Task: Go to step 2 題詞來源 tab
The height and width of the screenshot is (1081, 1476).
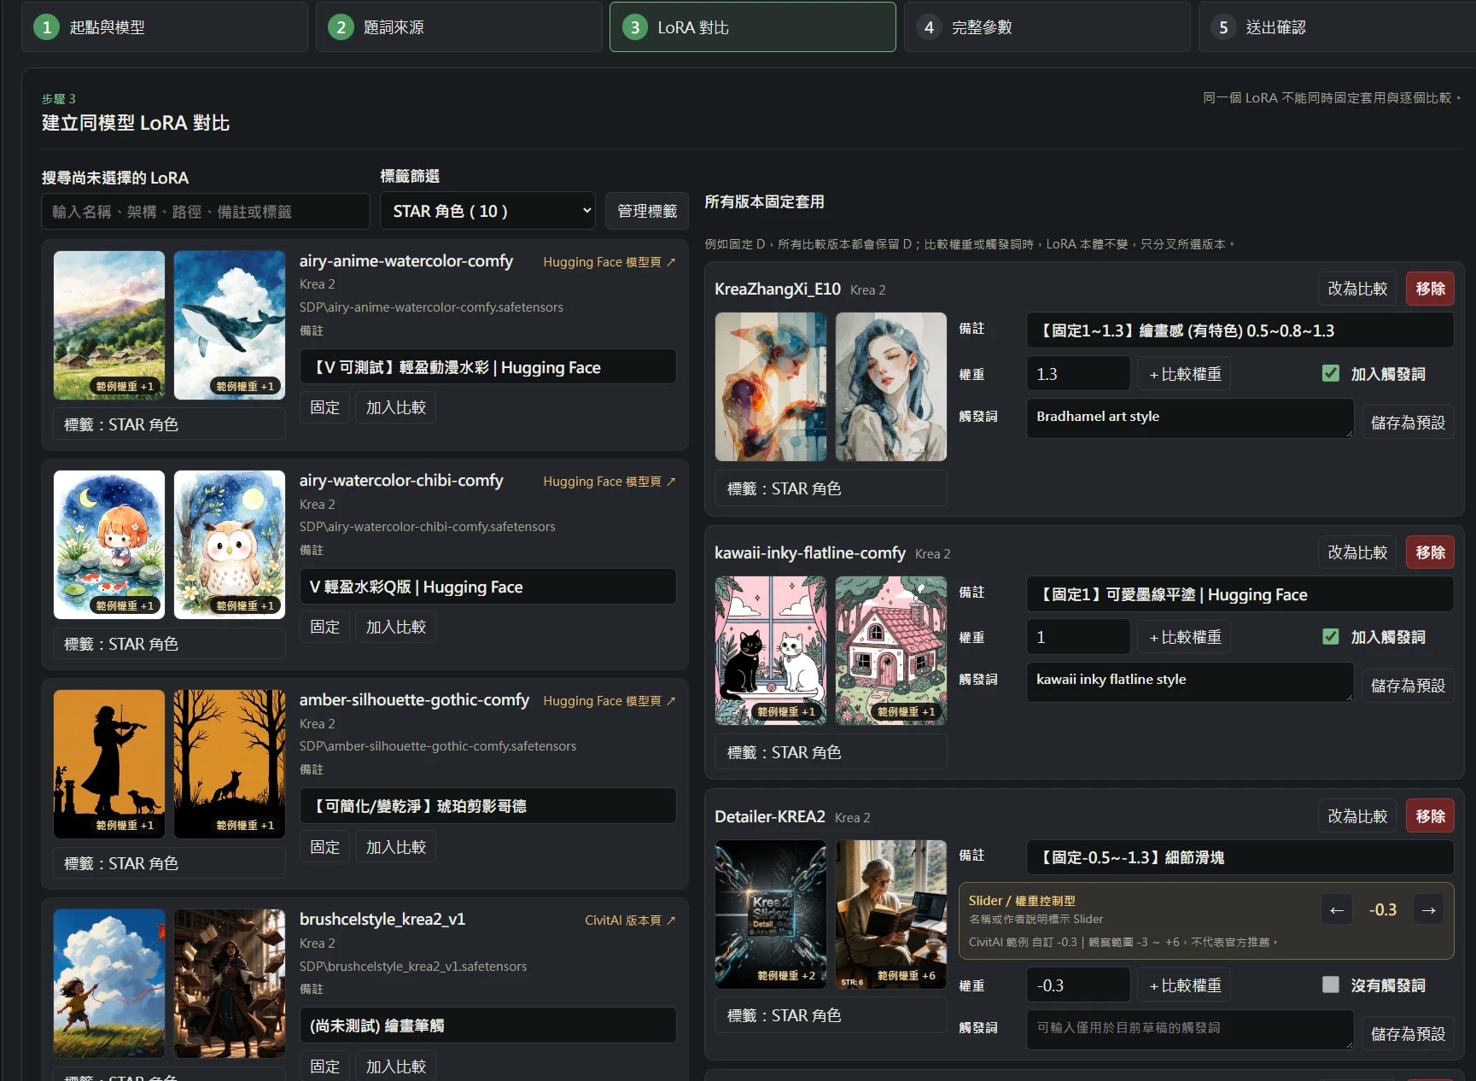Action: (459, 27)
